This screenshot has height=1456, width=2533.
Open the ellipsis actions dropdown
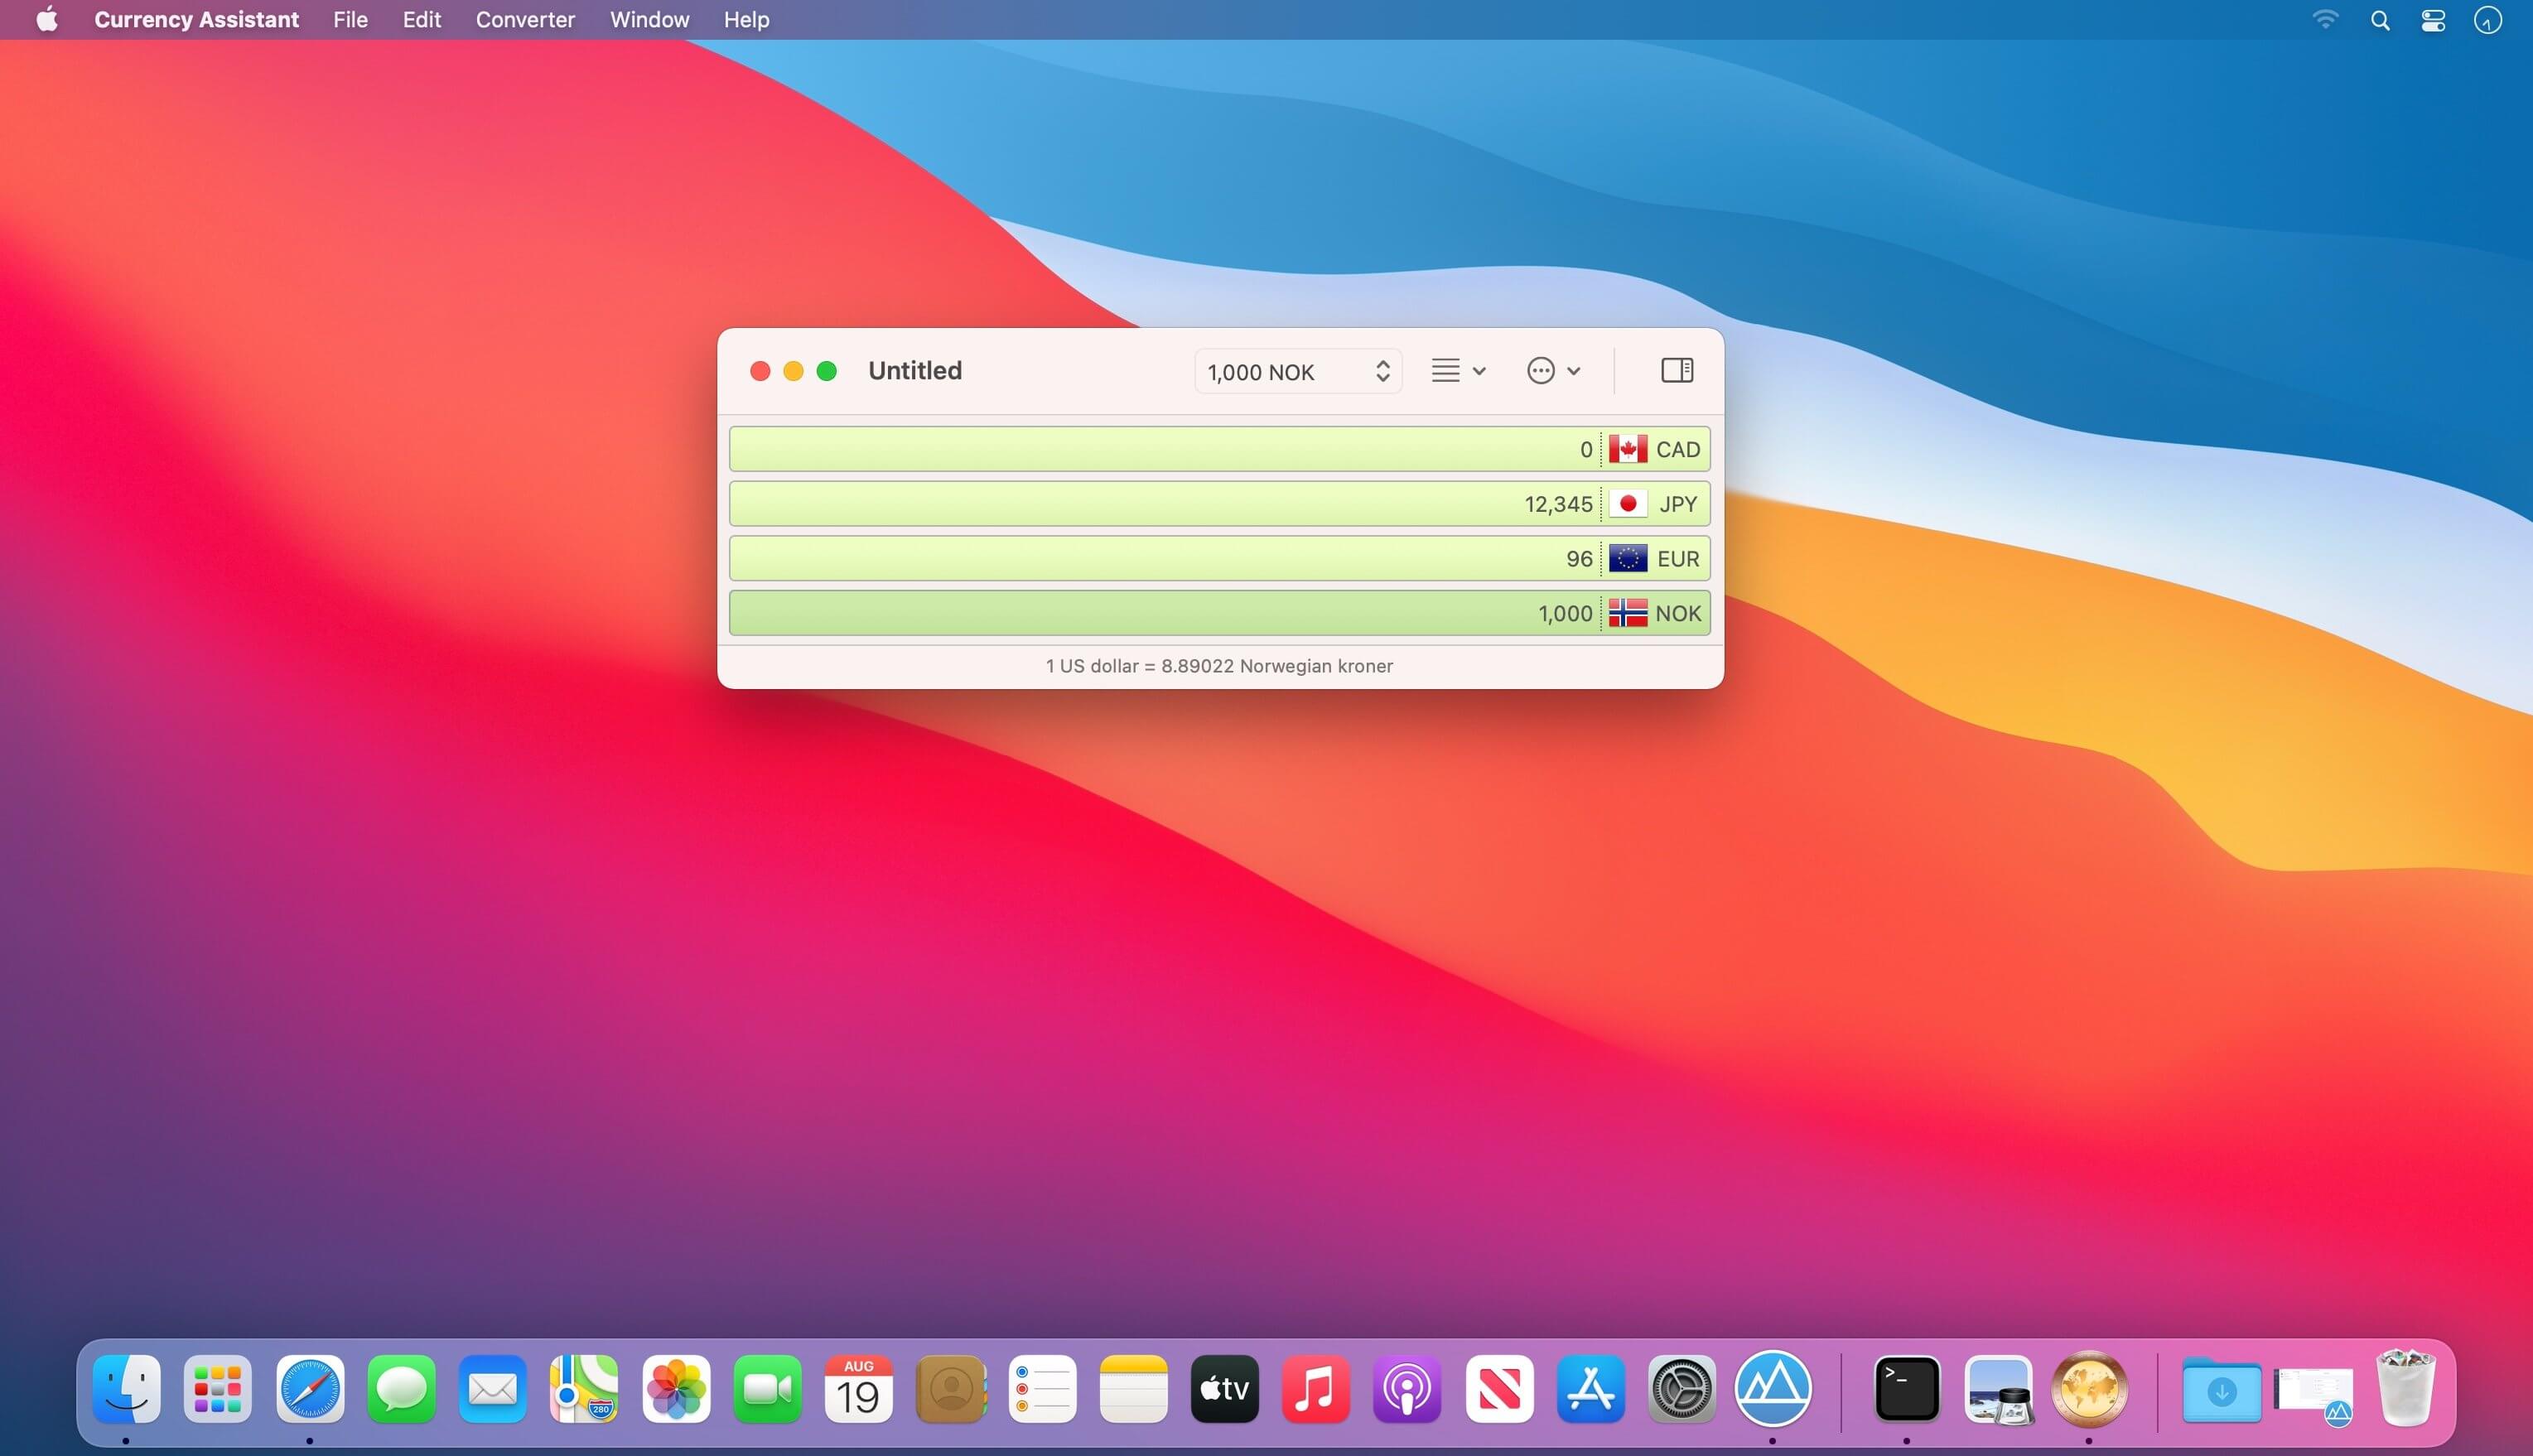tap(1553, 371)
